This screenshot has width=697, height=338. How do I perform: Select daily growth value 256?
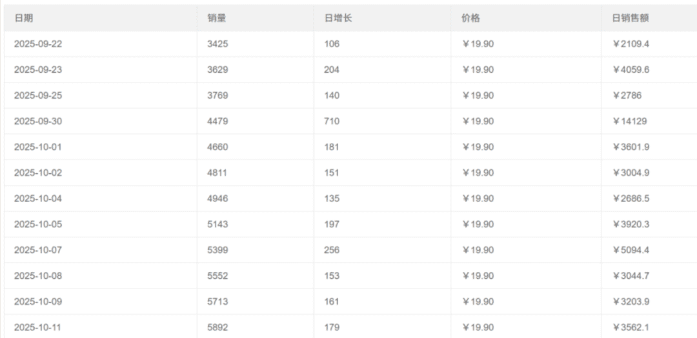coord(332,250)
